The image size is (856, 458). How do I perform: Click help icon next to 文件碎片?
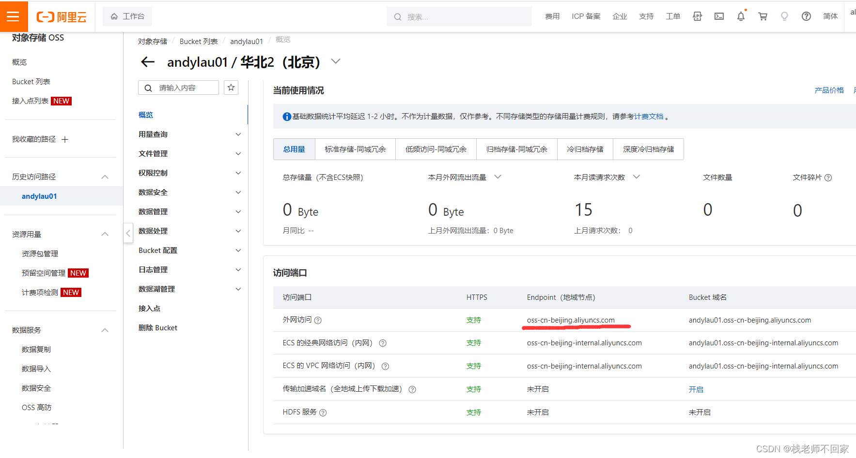828,177
